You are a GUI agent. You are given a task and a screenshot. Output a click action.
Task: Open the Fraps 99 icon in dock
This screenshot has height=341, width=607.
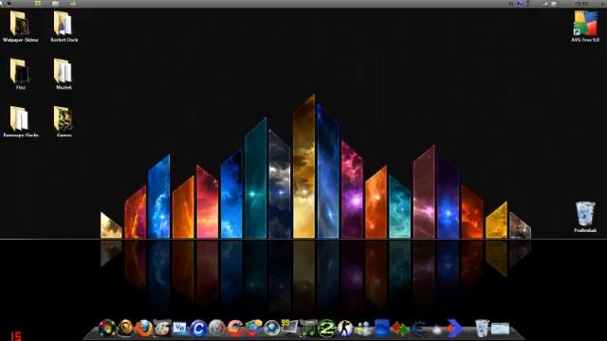tap(289, 327)
